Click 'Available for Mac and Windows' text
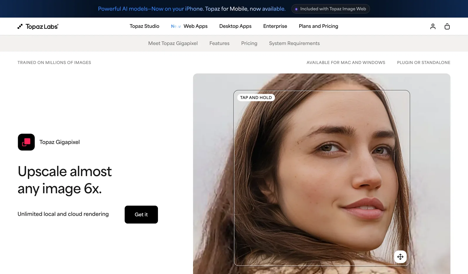This screenshot has height=274, width=468. coord(346,63)
